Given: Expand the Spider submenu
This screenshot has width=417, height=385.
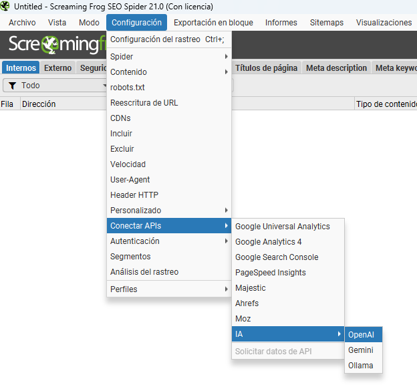Looking at the screenshot, I should point(169,57).
